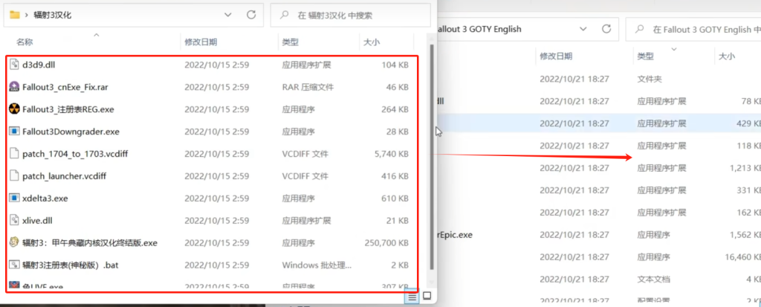Select file name 辐射3注册表(神秘版).bat
Image resolution: width=761 pixels, height=307 pixels.
(x=71, y=265)
